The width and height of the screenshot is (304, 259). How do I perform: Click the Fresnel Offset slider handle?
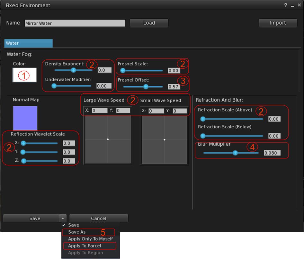click(x=146, y=87)
